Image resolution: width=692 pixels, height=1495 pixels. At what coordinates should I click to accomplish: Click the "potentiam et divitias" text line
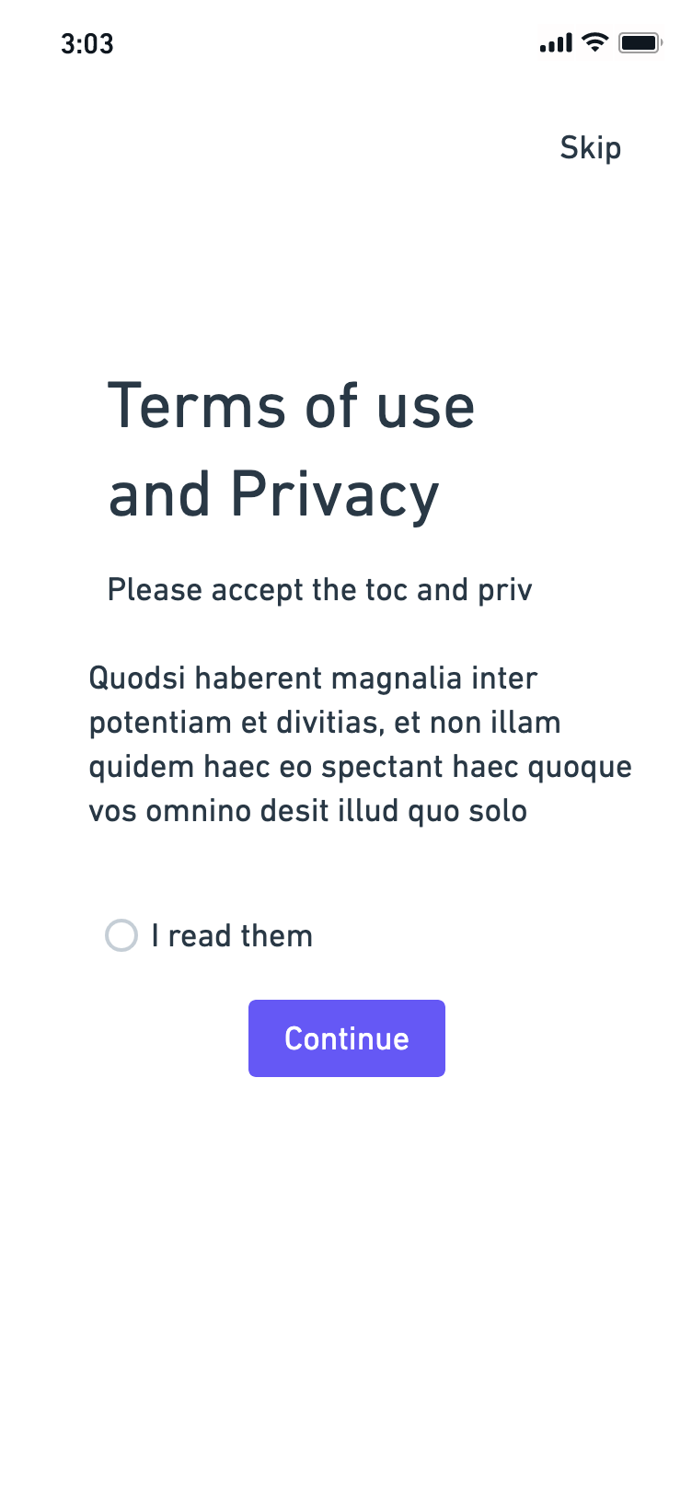coord(325,723)
